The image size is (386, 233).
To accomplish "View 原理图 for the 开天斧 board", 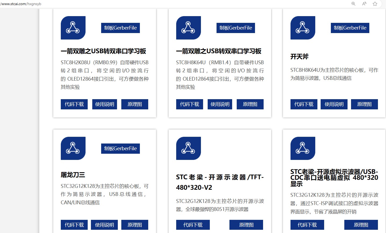I will pyautogui.click(x=364, y=104).
